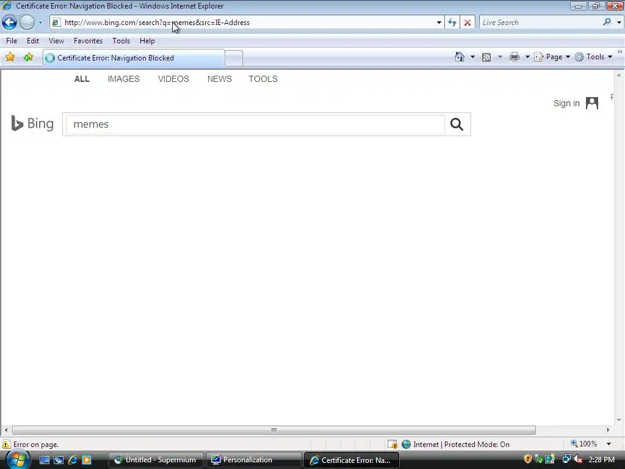Click the vertical scrollbar down arrow

point(619,420)
